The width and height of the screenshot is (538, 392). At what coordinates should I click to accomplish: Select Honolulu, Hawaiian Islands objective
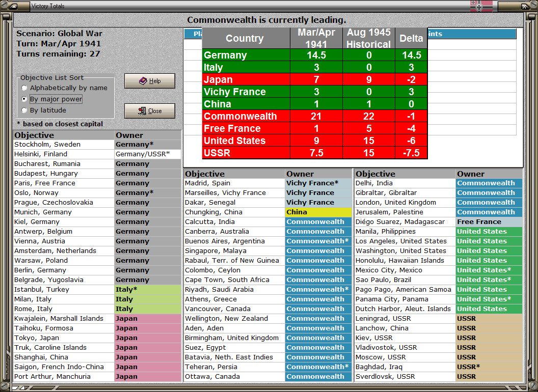pos(405,260)
